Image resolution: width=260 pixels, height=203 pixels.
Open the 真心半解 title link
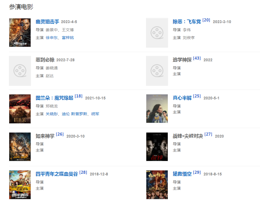pos(182,98)
